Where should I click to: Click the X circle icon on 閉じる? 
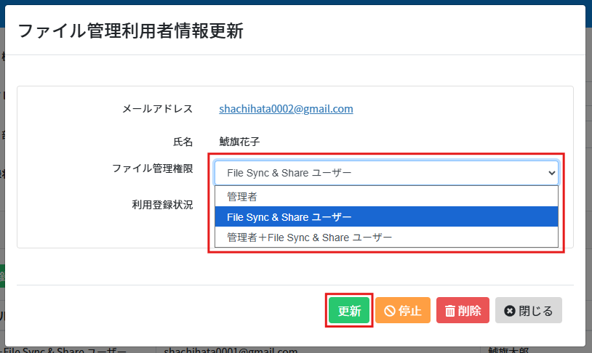tap(509, 311)
